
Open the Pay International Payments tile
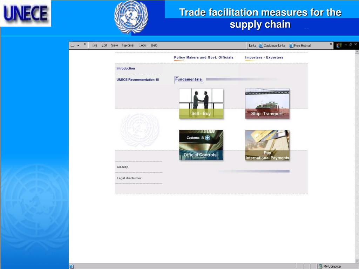click(x=267, y=145)
